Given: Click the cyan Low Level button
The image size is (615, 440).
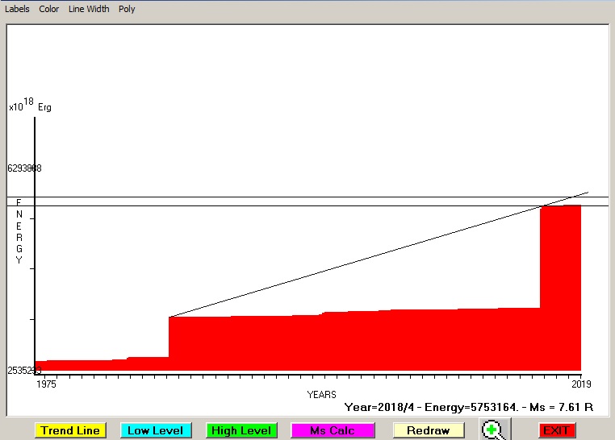Looking at the screenshot, I should (155, 430).
